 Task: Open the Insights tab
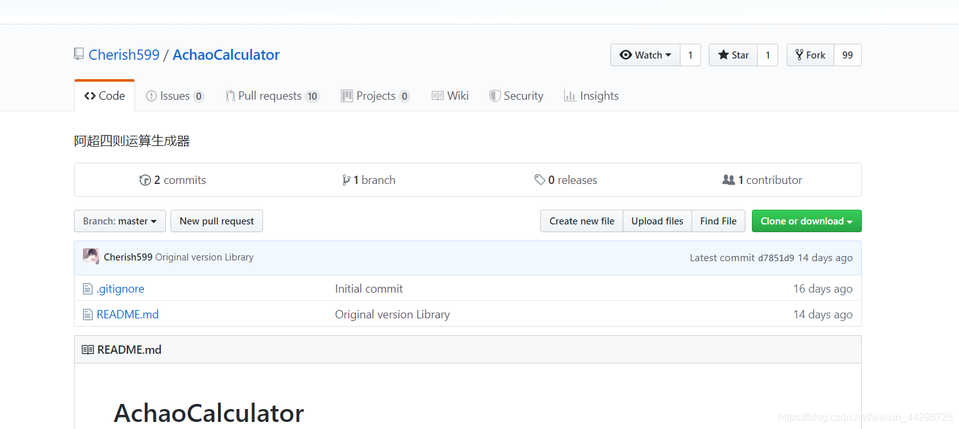coord(591,96)
